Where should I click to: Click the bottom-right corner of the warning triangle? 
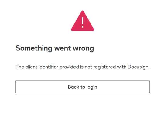[x=93, y=30]
